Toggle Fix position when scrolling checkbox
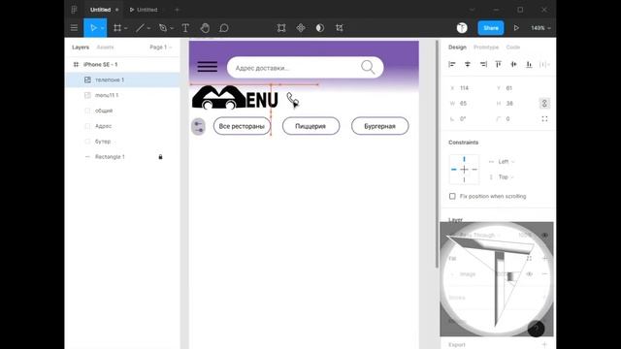This screenshot has width=621, height=349. click(x=452, y=196)
